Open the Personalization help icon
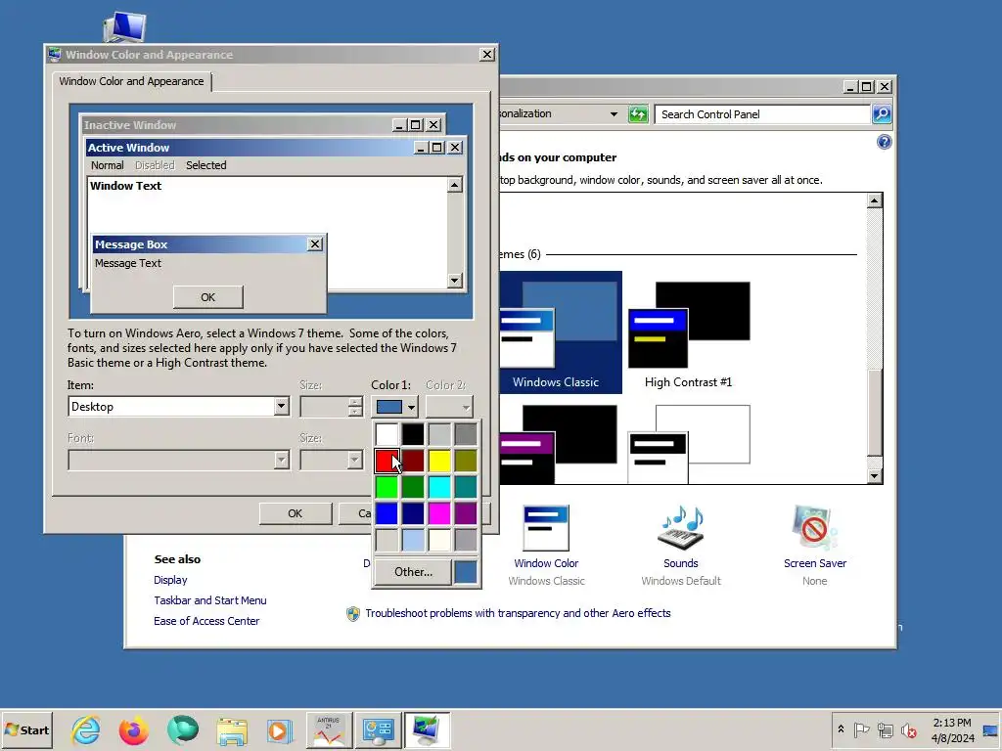Screen dimensions: 1002x751 point(884,142)
